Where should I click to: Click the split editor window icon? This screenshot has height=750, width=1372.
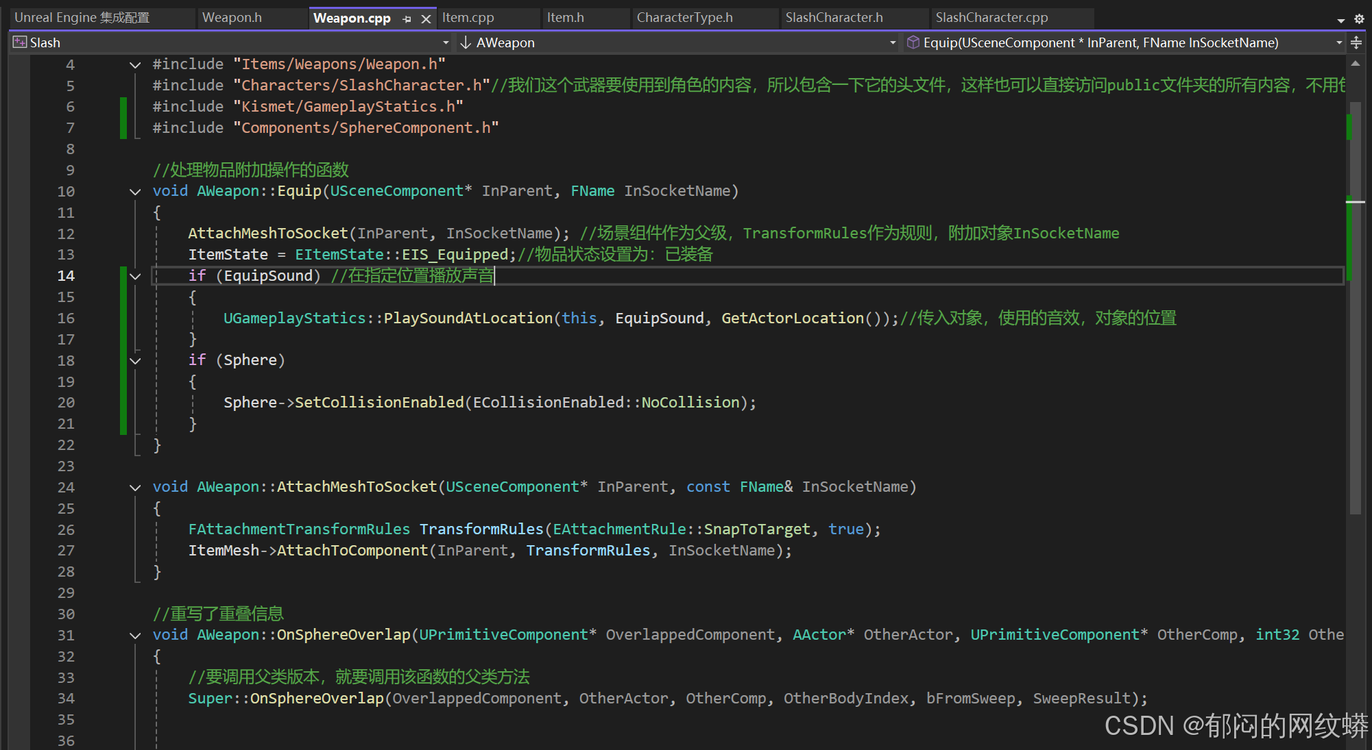(x=1356, y=42)
